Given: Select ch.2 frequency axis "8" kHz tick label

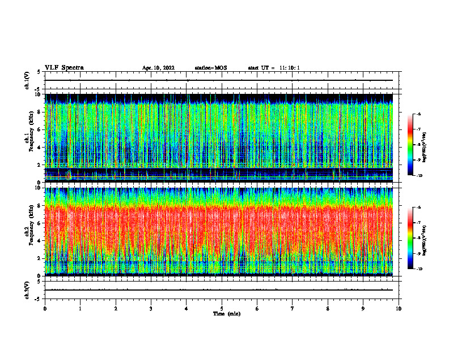Looking at the screenshot, I should click(39, 206).
